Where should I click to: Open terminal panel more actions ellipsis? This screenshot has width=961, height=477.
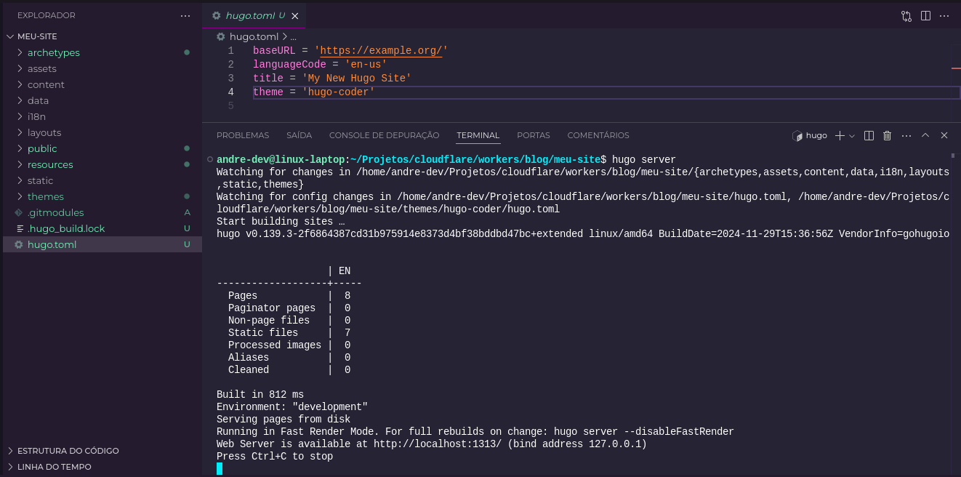[906, 135]
